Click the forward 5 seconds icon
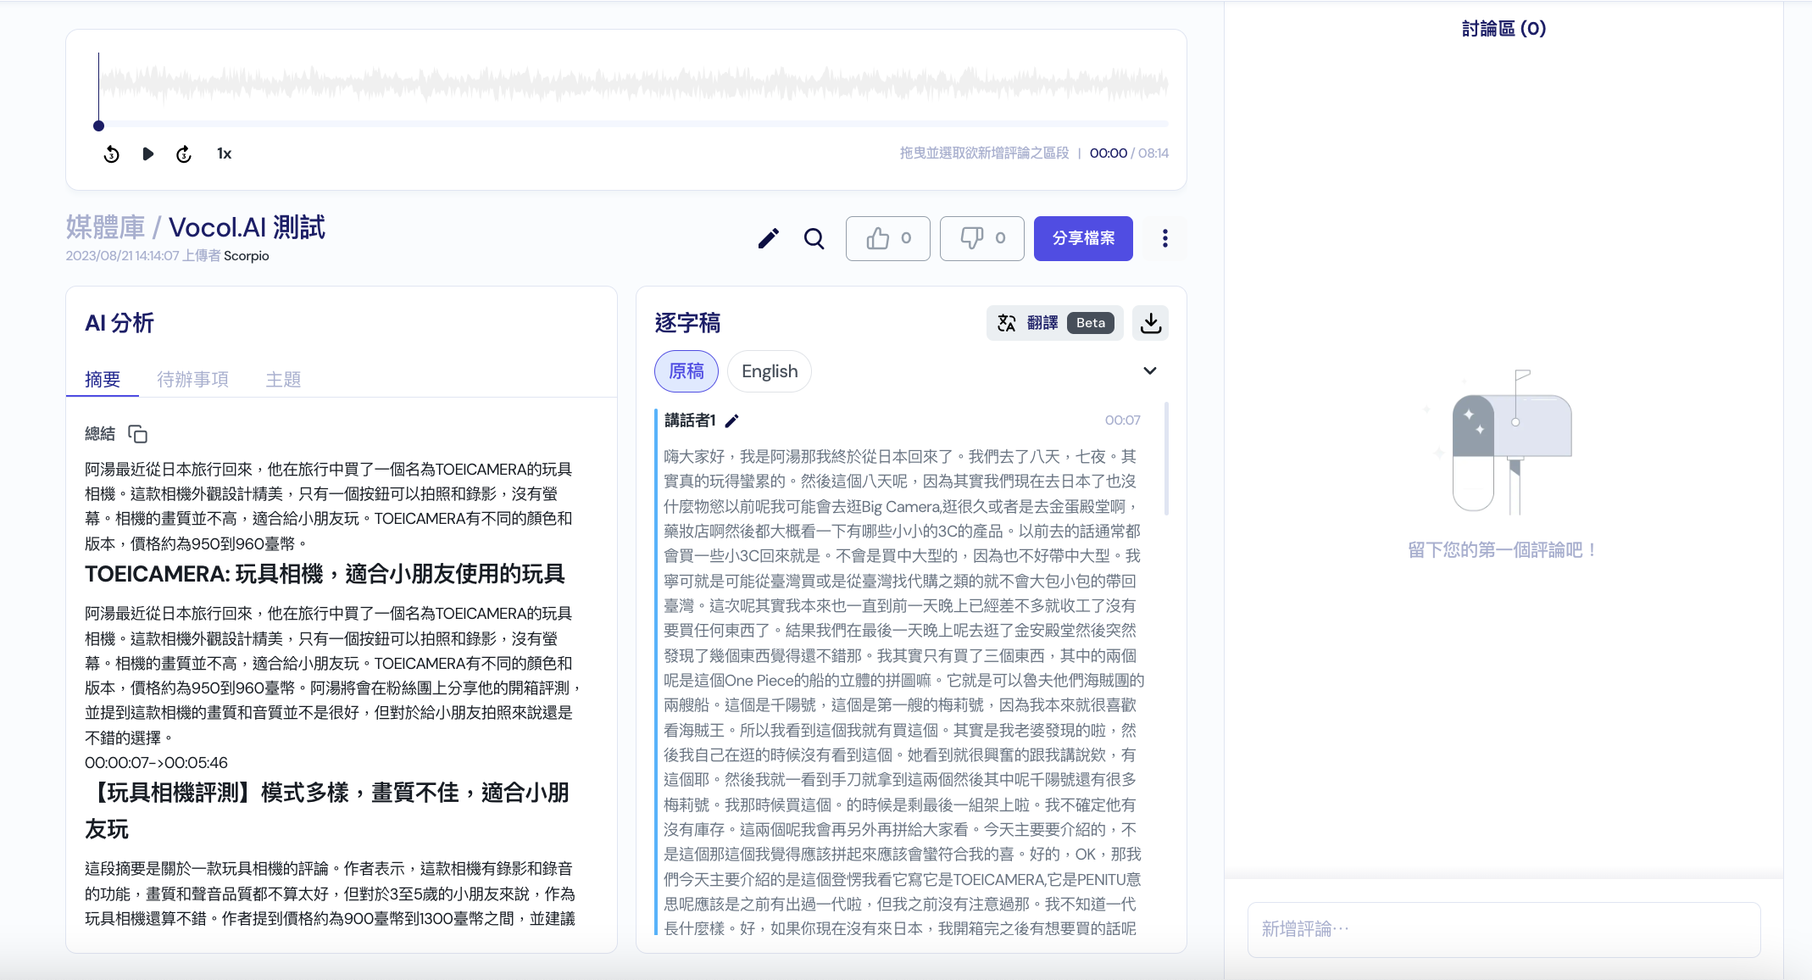 184,154
